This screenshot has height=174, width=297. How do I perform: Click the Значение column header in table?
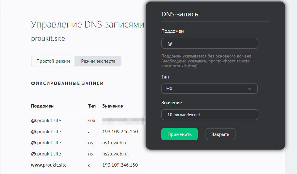tap(112, 106)
